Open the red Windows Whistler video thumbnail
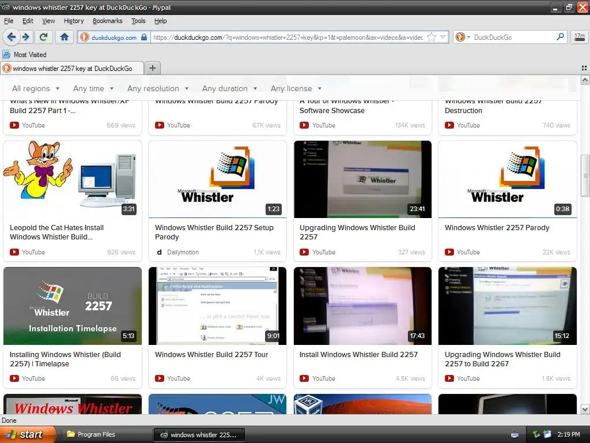Screen dimensions: 590x443 pos(73,404)
